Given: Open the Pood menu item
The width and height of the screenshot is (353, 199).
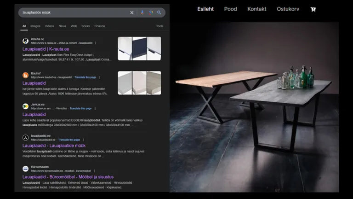Looking at the screenshot, I should coord(230,9).
